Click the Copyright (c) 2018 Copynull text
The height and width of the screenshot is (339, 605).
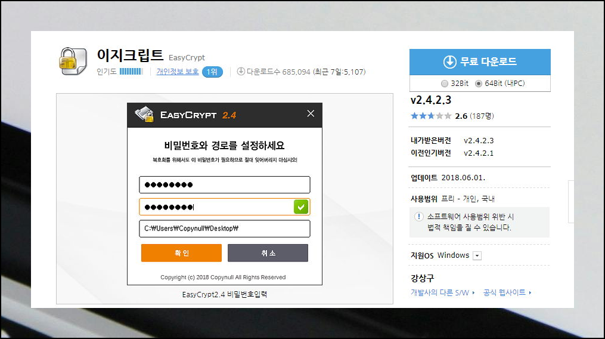pyautogui.click(x=223, y=277)
